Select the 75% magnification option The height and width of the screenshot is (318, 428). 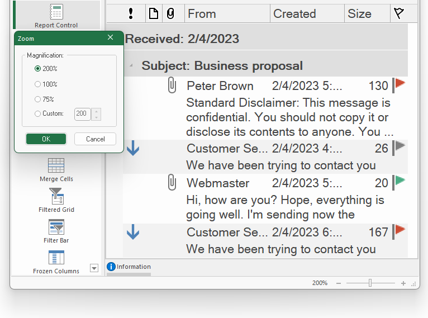[37, 99]
